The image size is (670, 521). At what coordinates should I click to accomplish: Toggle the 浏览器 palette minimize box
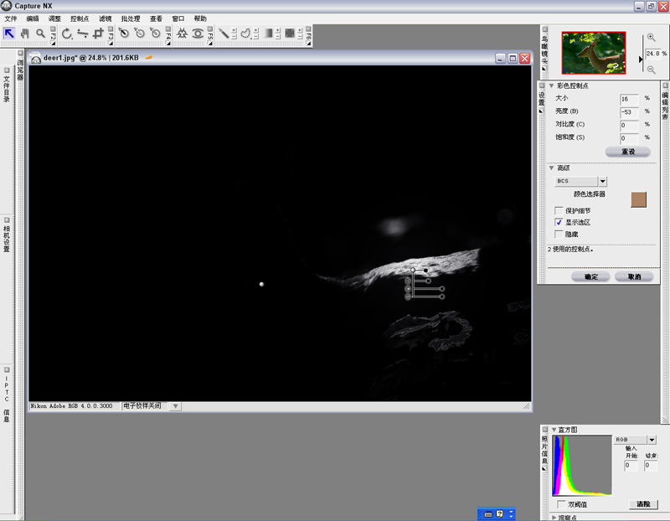pyautogui.click(x=20, y=53)
